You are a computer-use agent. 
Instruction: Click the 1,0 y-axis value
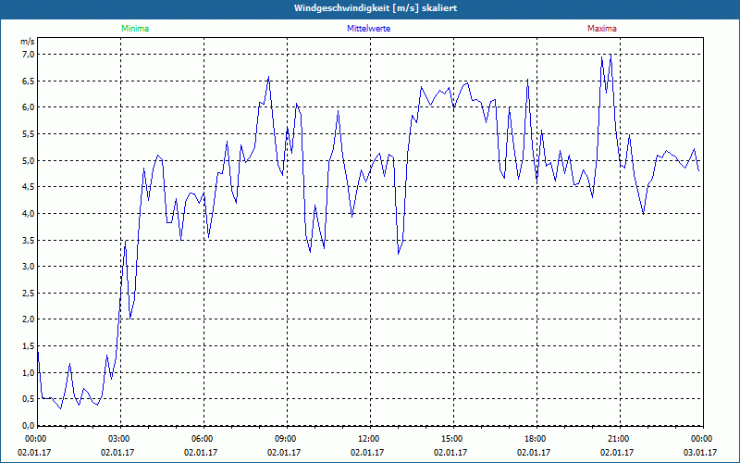[x=29, y=372]
